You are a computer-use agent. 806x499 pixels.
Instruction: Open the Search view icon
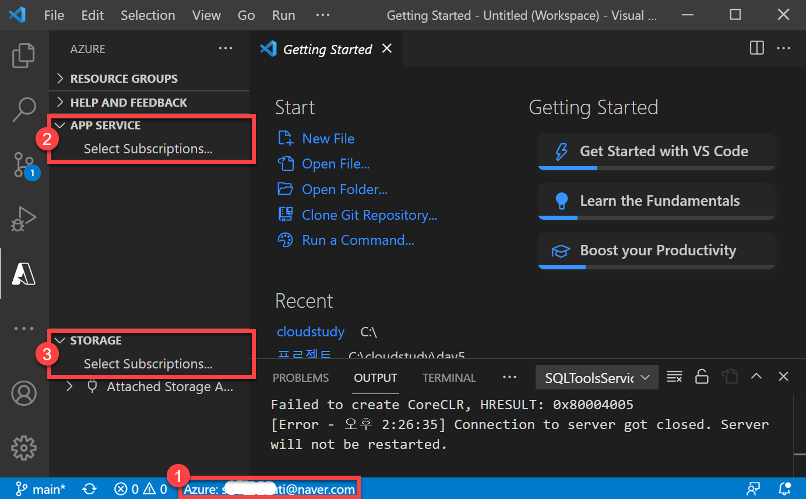[x=24, y=109]
